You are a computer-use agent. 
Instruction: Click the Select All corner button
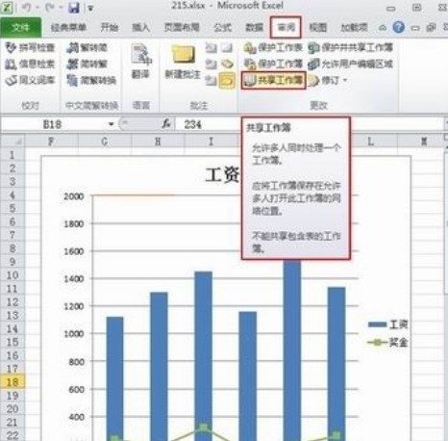[x=12, y=142]
